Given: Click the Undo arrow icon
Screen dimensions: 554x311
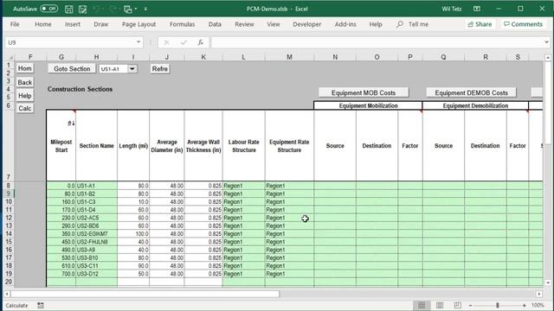Looking at the screenshot, I should 96,10.
